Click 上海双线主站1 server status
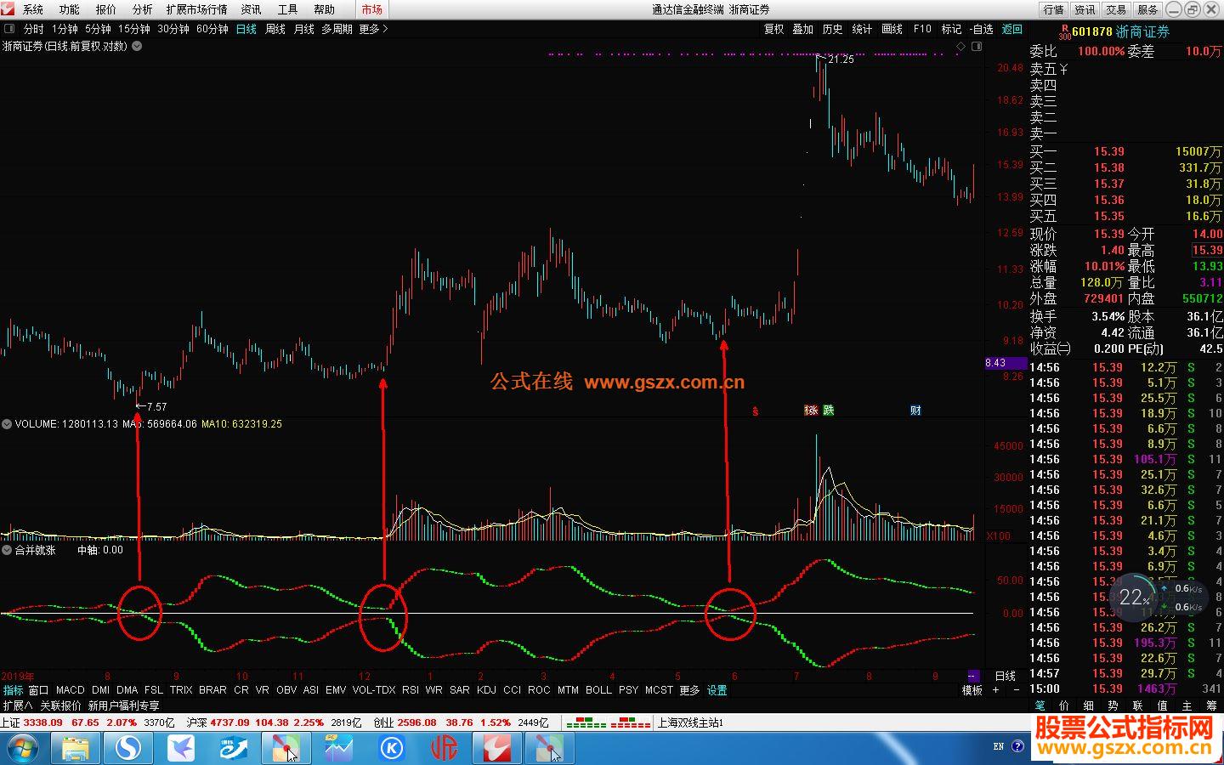 690,722
